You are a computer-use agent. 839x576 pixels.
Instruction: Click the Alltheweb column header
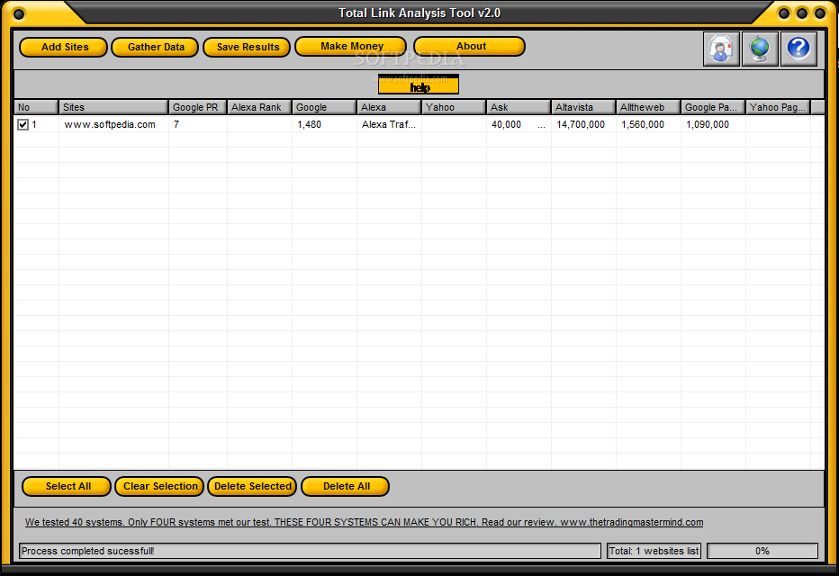coord(648,107)
